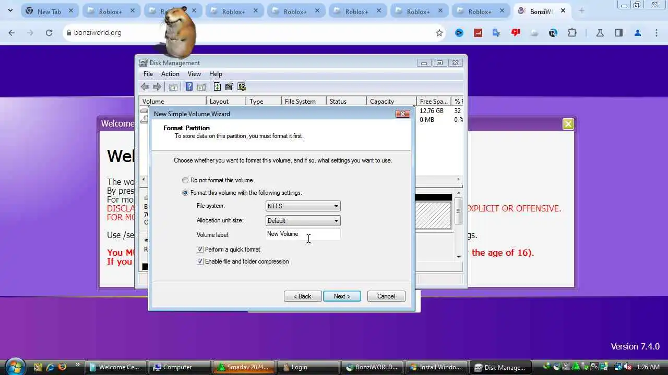668x375 pixels.
Task: Open the Google Translate extension icon
Action: 496,33
